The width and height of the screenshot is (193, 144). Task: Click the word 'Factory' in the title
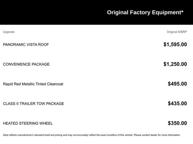pos(140,12)
